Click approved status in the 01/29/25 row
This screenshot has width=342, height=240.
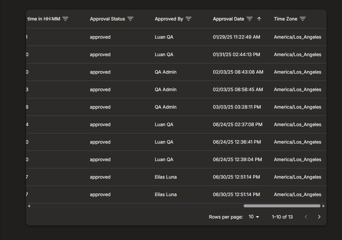(x=100, y=37)
